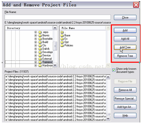Click the Opt folder icon in file list
This screenshot has height=126, width=142.
point(62,42)
